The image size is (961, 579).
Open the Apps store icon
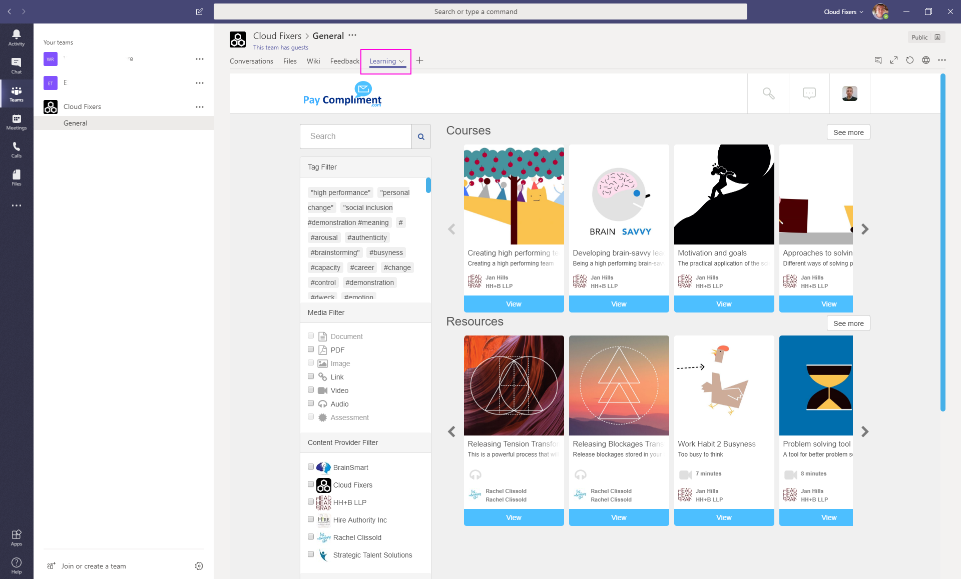(17, 537)
